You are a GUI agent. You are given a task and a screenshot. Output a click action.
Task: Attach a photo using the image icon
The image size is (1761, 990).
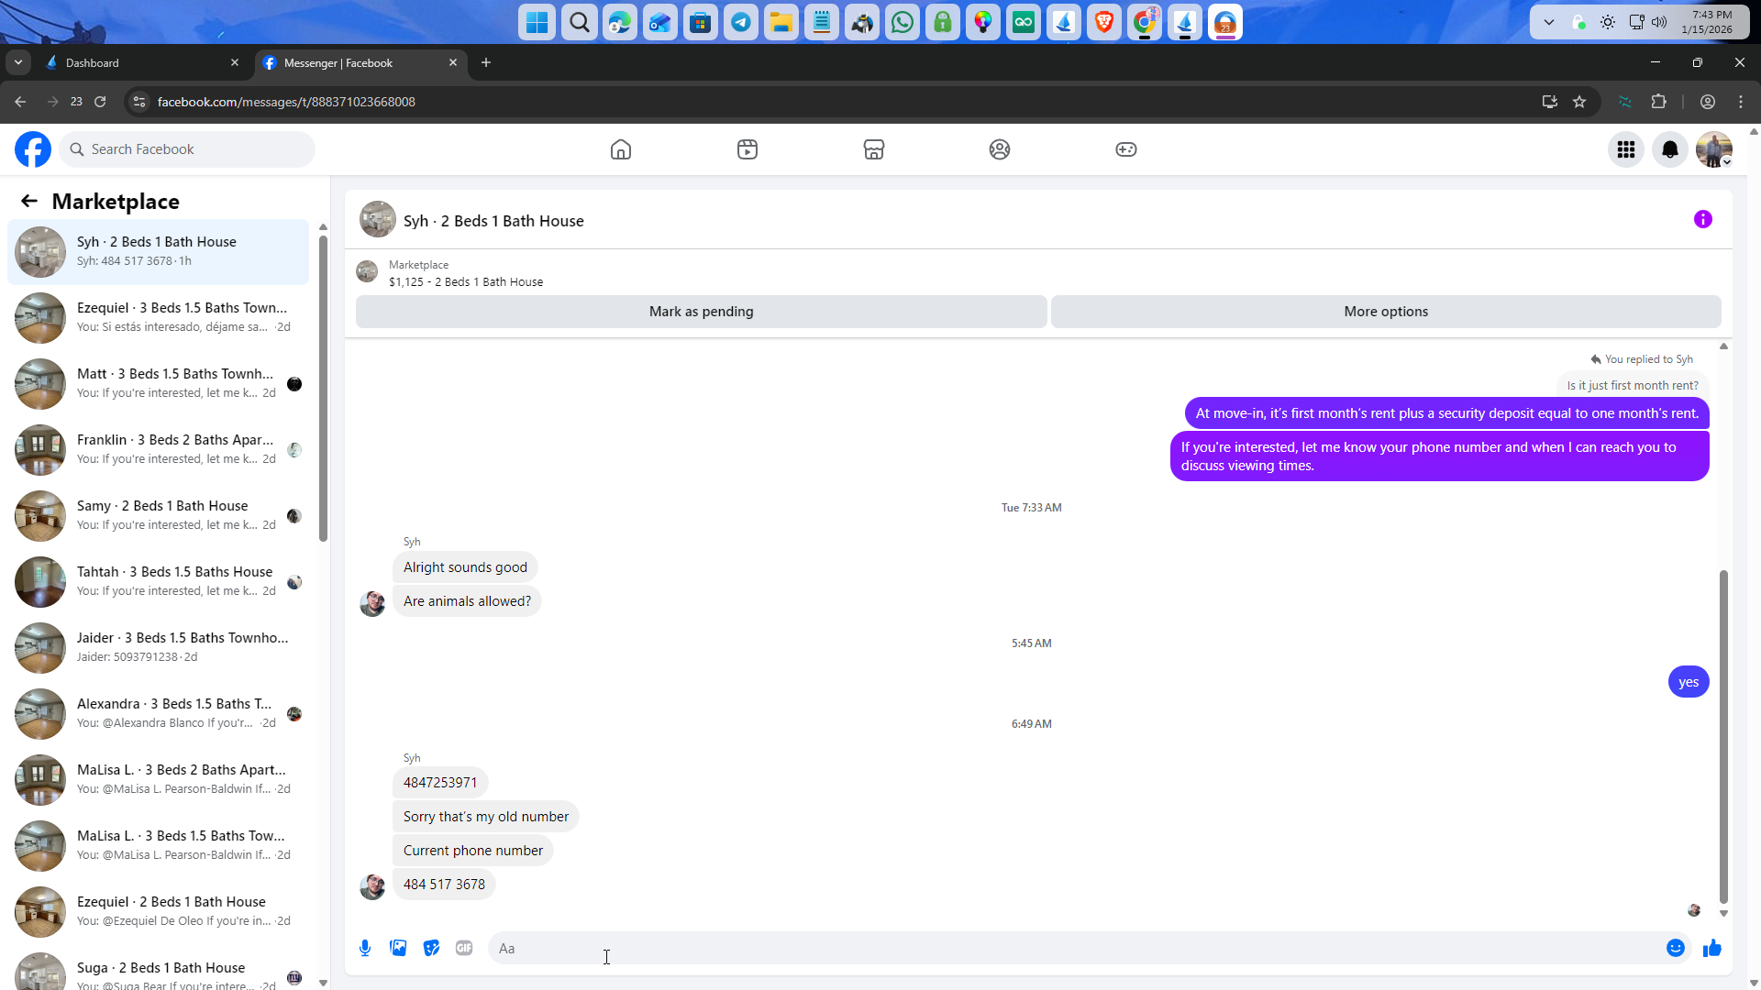[398, 948]
